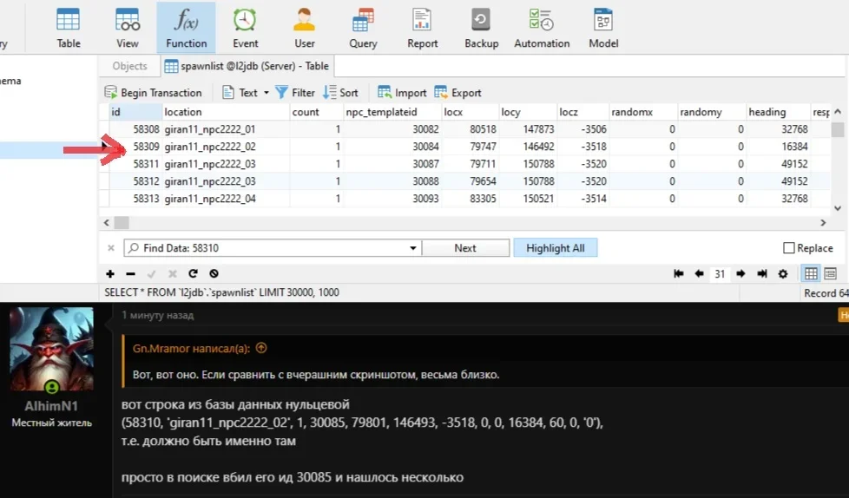The height and width of the screenshot is (498, 849).
Task: Click the Export toolbar button
Action: coord(458,93)
